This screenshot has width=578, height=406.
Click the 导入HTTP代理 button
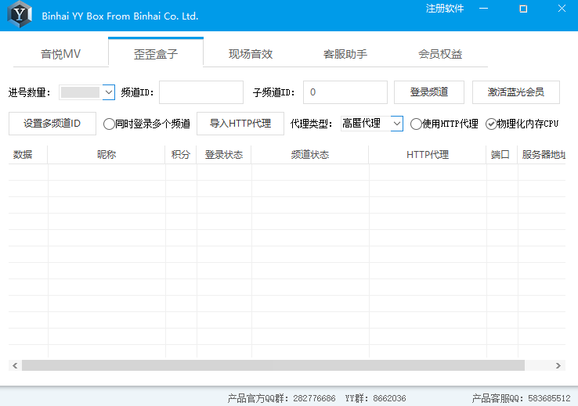point(240,124)
